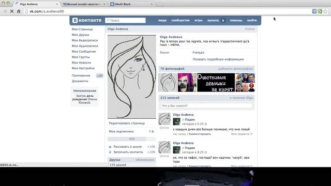Click выйти to log out
This screenshot has height=186, width=331.
[x=252, y=21]
